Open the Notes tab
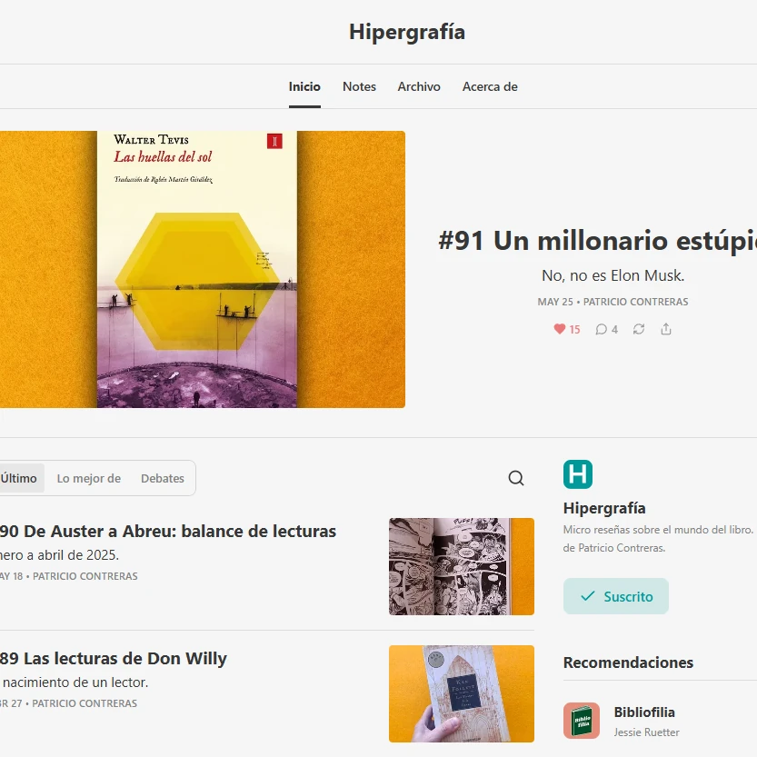This screenshot has width=757, height=757. point(359,86)
